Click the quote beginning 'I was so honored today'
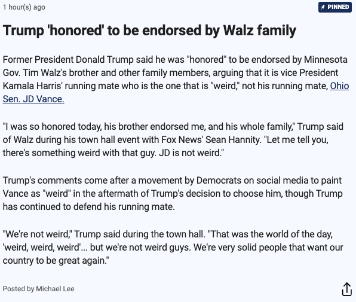This screenshot has width=356, height=302. 173,139
